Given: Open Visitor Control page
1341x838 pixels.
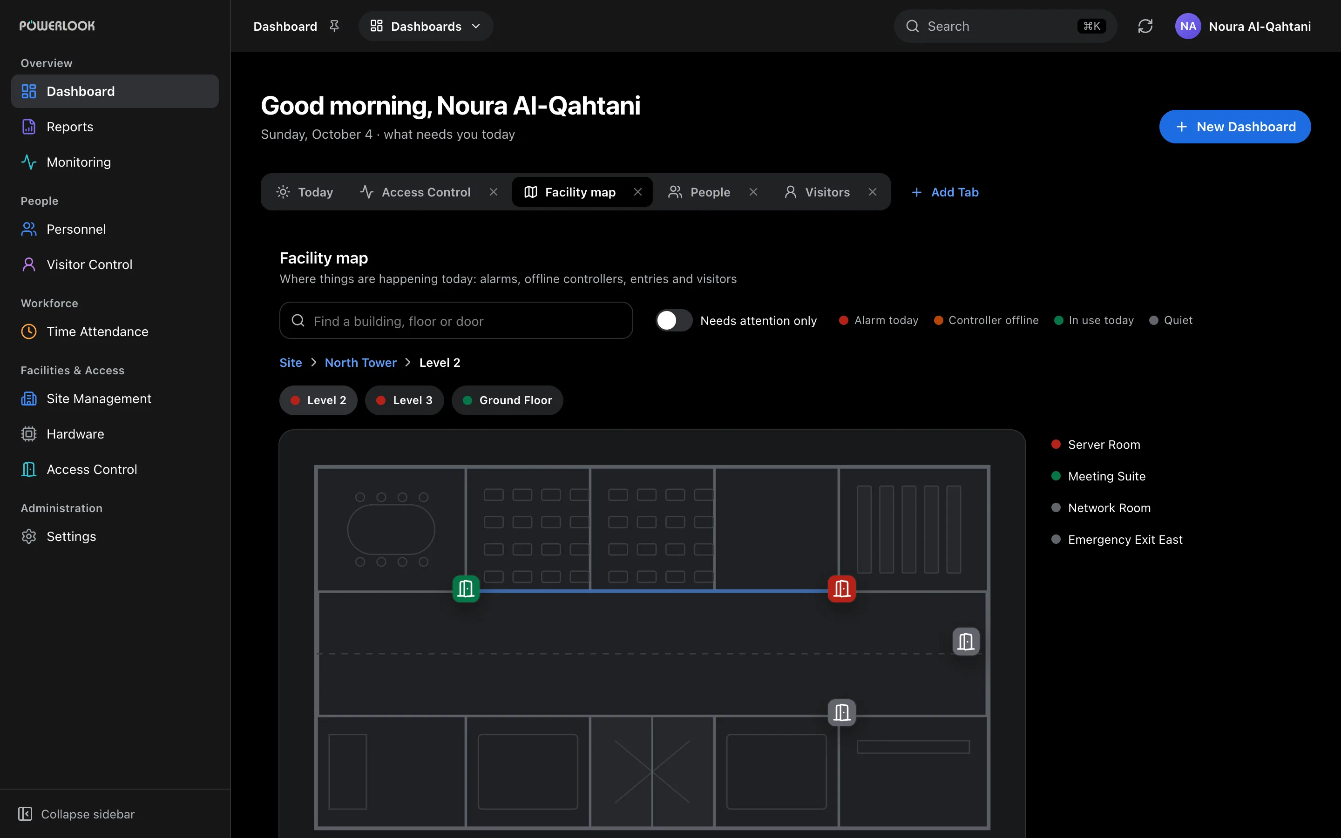Looking at the screenshot, I should click(x=115, y=264).
